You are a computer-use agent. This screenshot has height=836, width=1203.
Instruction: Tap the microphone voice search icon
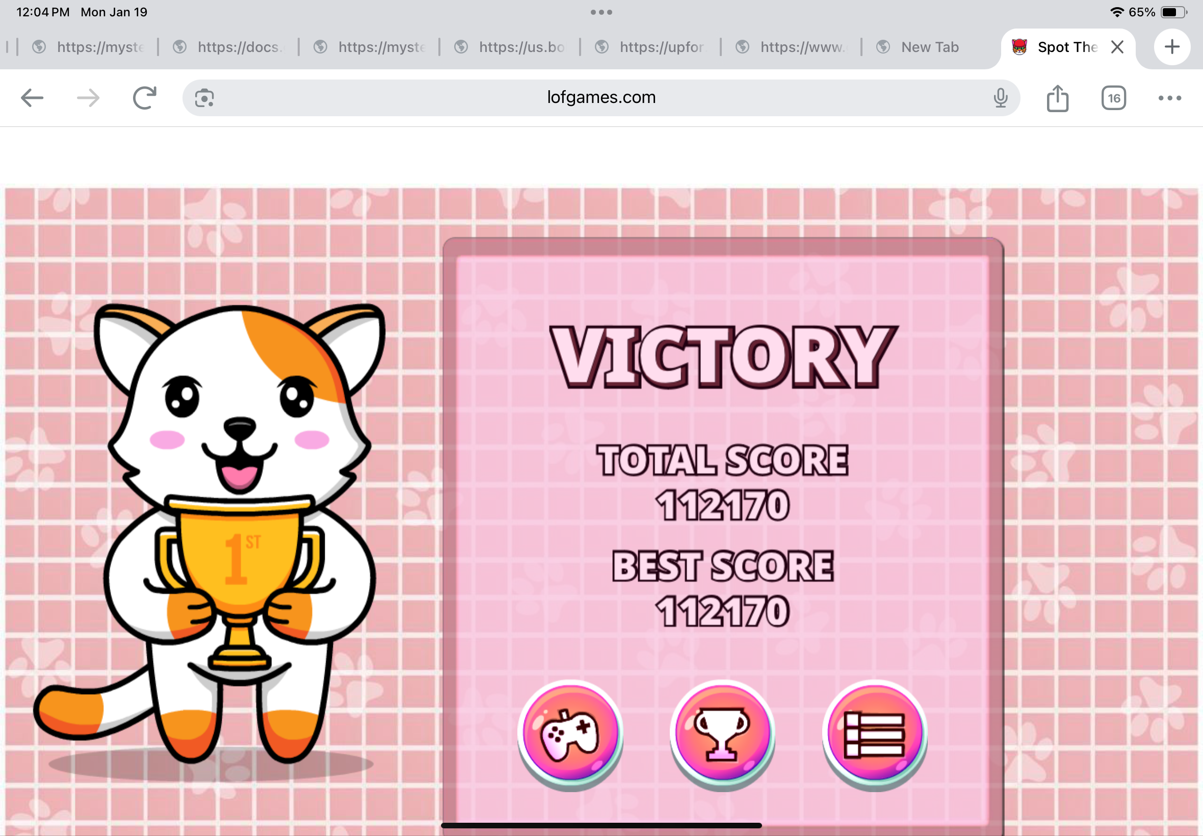(1000, 98)
